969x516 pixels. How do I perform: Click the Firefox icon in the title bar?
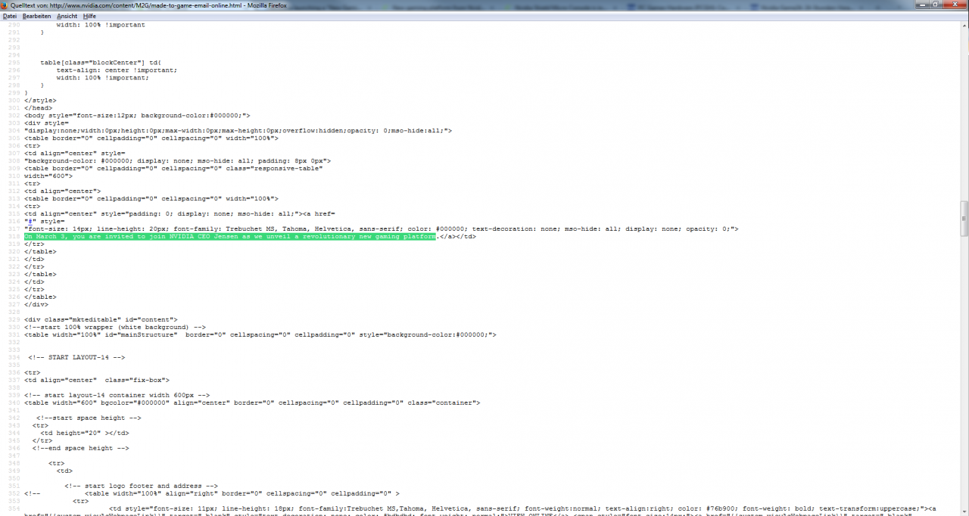[5, 5]
